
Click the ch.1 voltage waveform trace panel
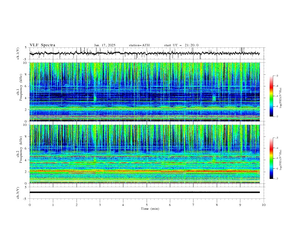pyautogui.click(x=147, y=53)
